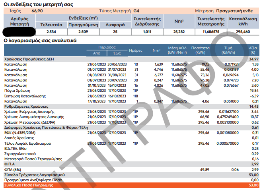Screen dimensions: 263x190
Task: Select the 'ΦΠΑ (6%)' row label
Action: (13, 170)
